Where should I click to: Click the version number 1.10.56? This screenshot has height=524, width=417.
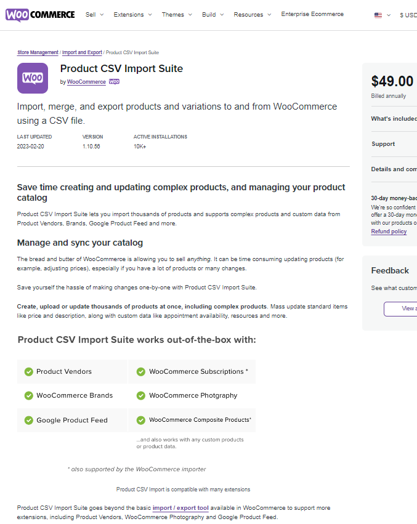91,147
